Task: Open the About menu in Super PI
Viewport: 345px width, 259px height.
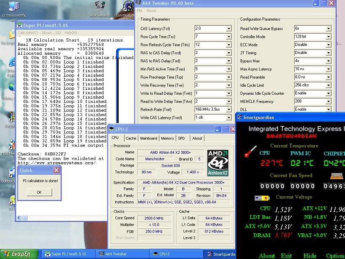Action: pos(51,32)
